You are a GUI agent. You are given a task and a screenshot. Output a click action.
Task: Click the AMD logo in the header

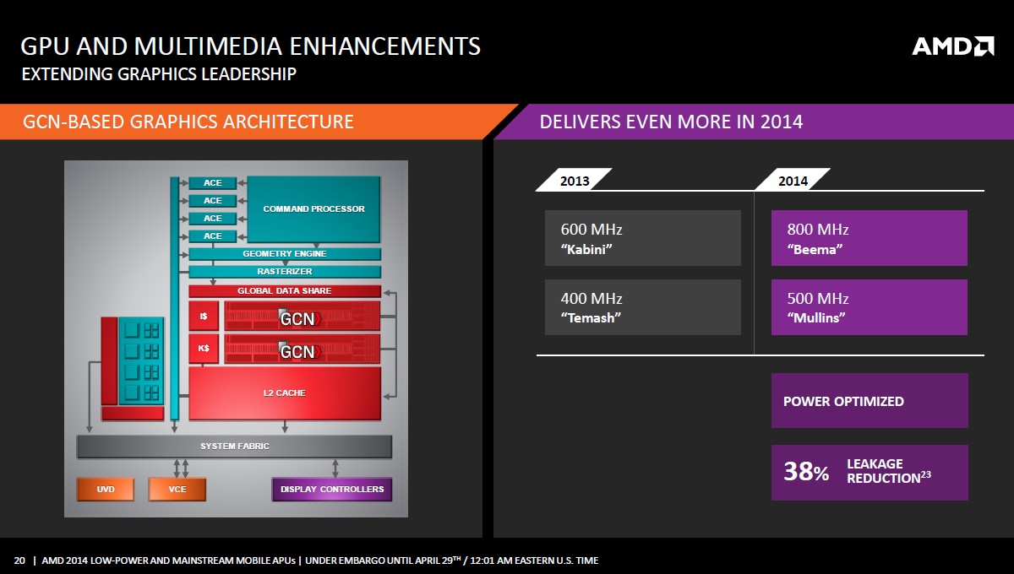953,46
